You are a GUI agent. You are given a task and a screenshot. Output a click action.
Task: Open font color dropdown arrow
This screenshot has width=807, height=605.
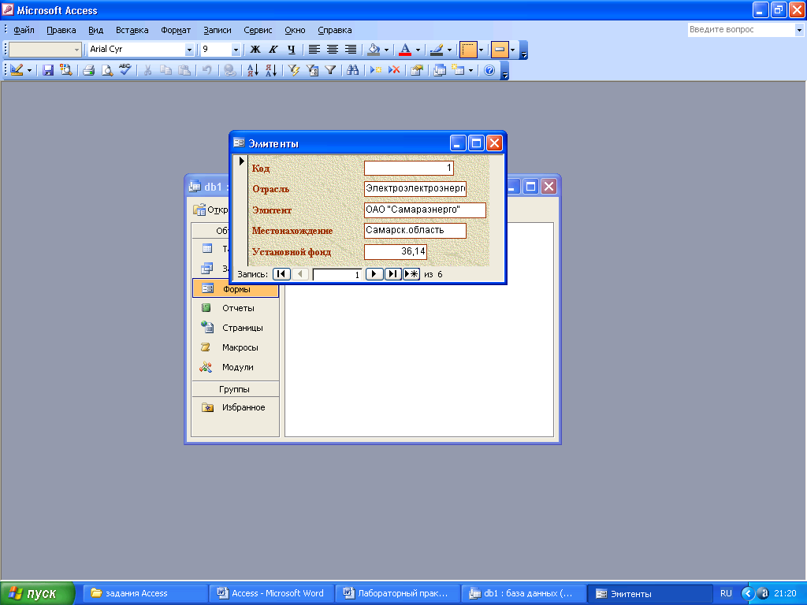[418, 50]
